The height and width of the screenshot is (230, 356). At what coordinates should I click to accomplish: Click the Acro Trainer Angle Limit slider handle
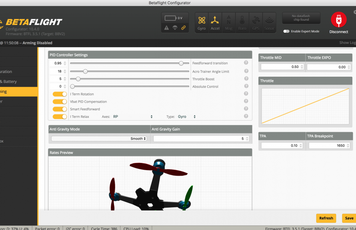(85, 71)
